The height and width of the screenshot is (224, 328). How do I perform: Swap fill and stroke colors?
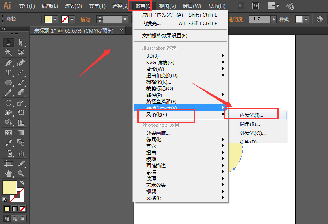coord(22,183)
